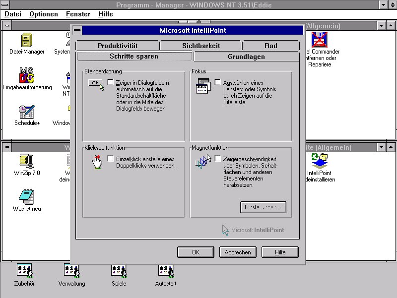Launch the Schedule+ program icon
The height and width of the screenshot is (298, 397).
27,112
